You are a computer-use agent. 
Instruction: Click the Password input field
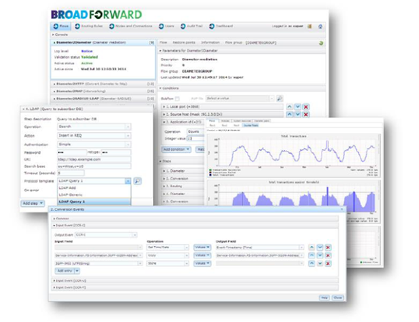[72, 152]
